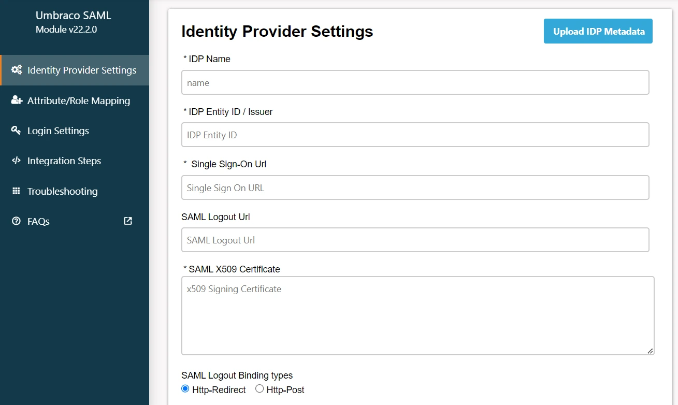Navigate to Integration Steps
The height and width of the screenshot is (405, 678).
(75, 161)
